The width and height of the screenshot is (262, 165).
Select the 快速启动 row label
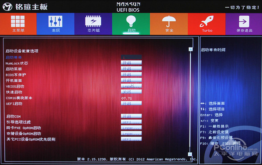click(x=14, y=92)
